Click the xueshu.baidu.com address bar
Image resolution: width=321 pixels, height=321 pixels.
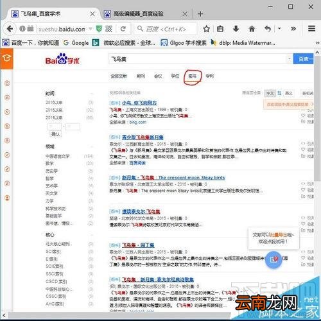coord(62,29)
